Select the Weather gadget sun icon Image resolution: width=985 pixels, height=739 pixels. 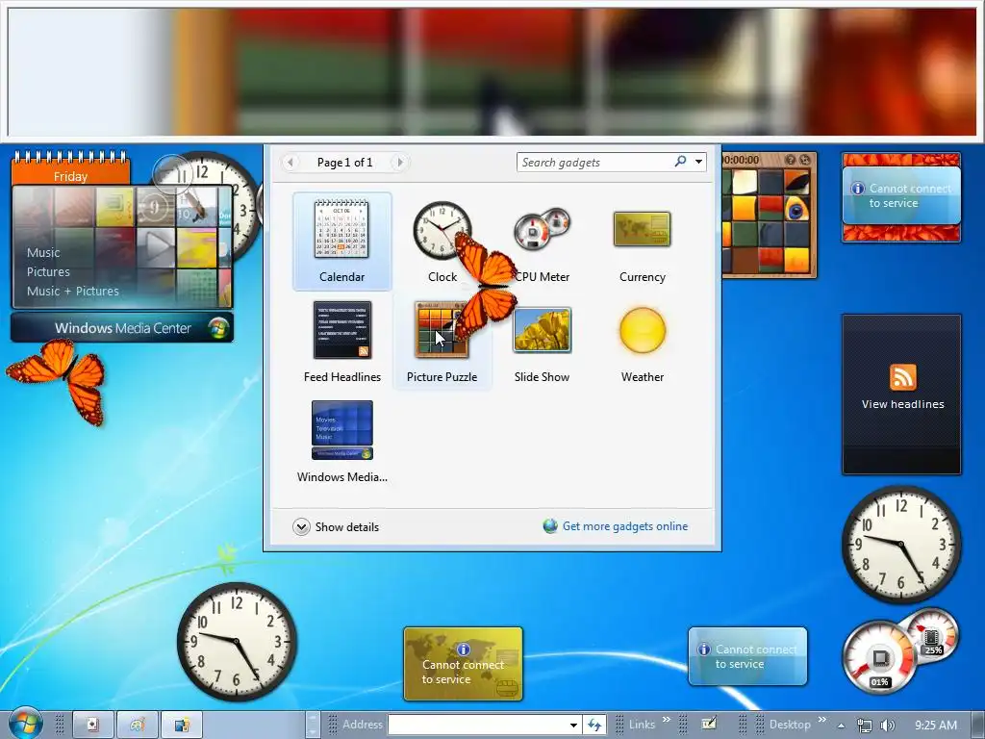[x=642, y=330]
